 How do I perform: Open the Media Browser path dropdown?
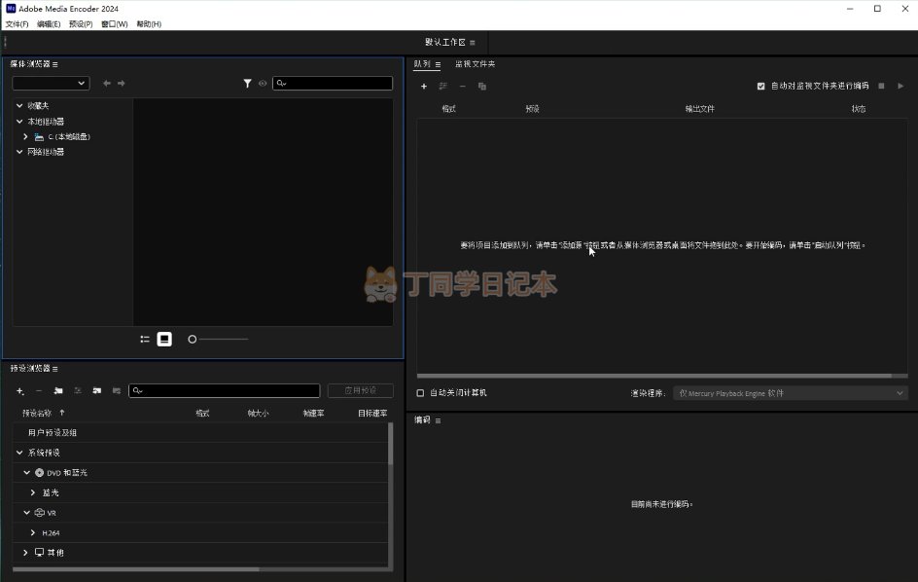51,84
